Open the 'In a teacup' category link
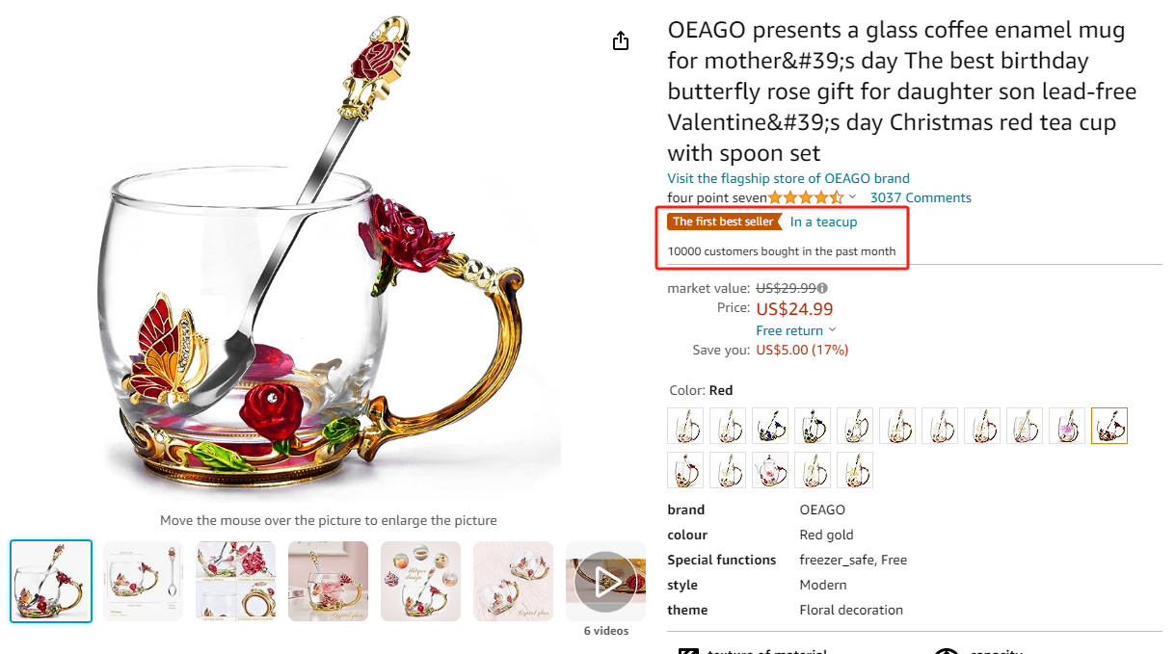Screen dimensions: 1175x654 [x=823, y=222]
